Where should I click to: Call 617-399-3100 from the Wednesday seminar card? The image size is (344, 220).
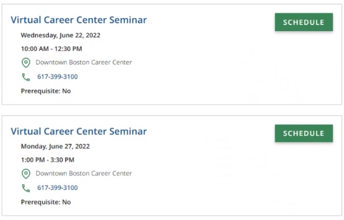pyautogui.click(x=57, y=77)
